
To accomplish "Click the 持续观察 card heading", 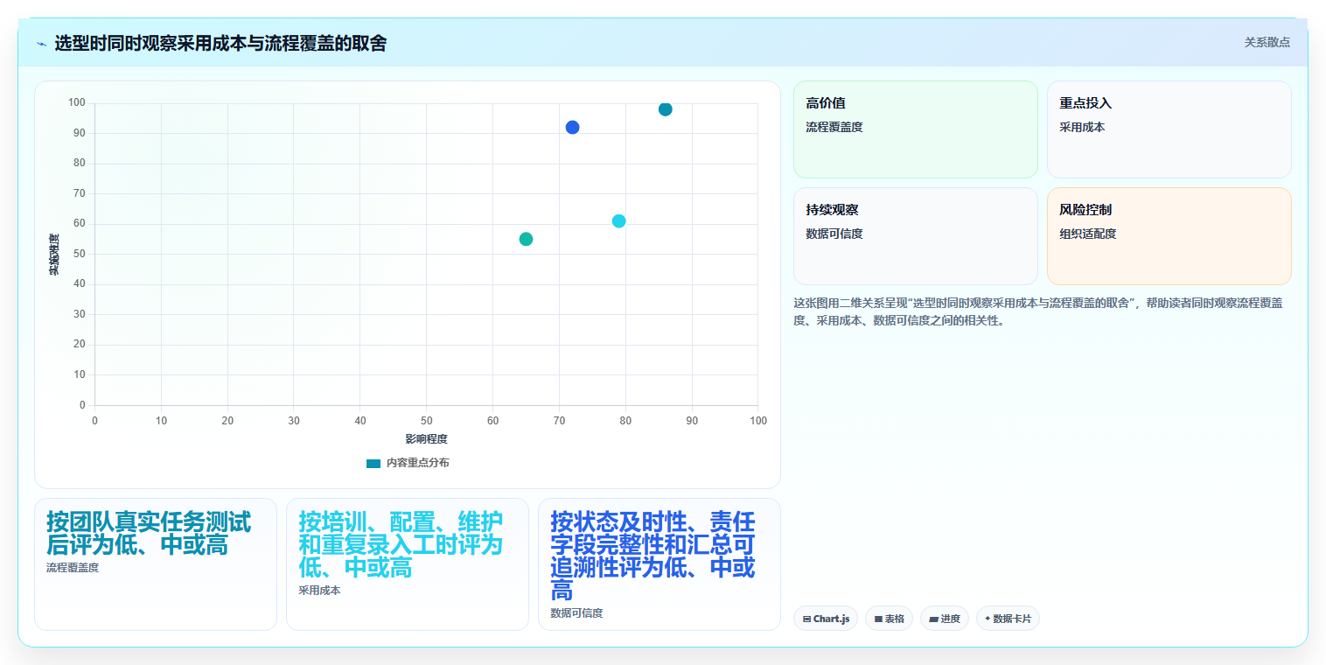I will 832,210.
